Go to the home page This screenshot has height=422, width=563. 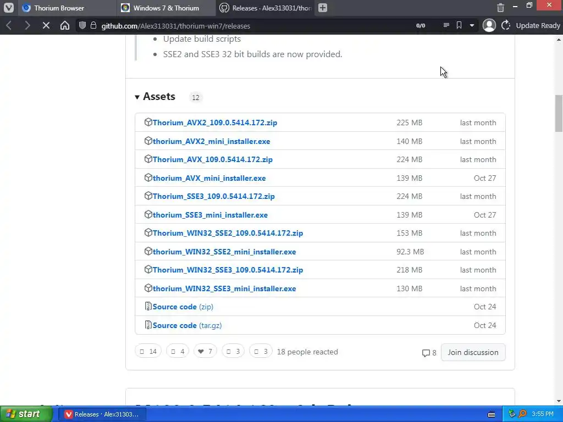tap(65, 25)
